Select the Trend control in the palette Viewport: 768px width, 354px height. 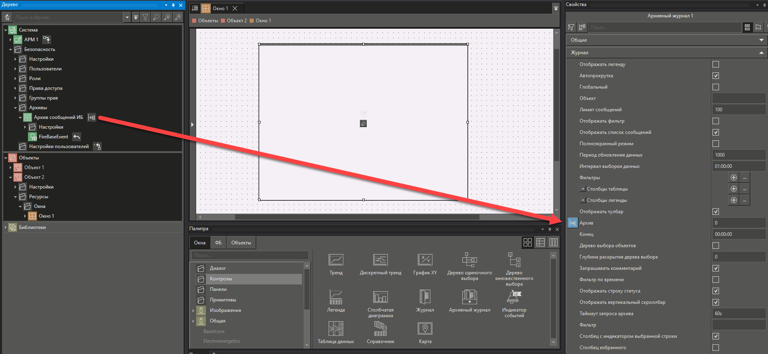click(336, 260)
